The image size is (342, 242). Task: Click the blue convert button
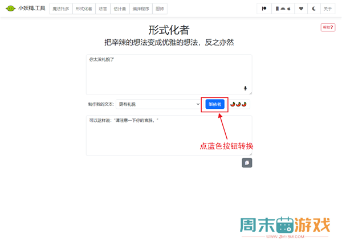[215, 104]
